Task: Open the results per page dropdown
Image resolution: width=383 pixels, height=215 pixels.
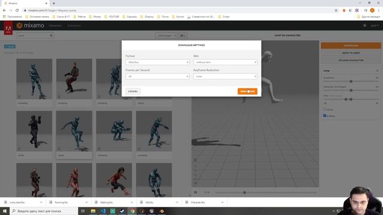Action: [x=166, y=36]
